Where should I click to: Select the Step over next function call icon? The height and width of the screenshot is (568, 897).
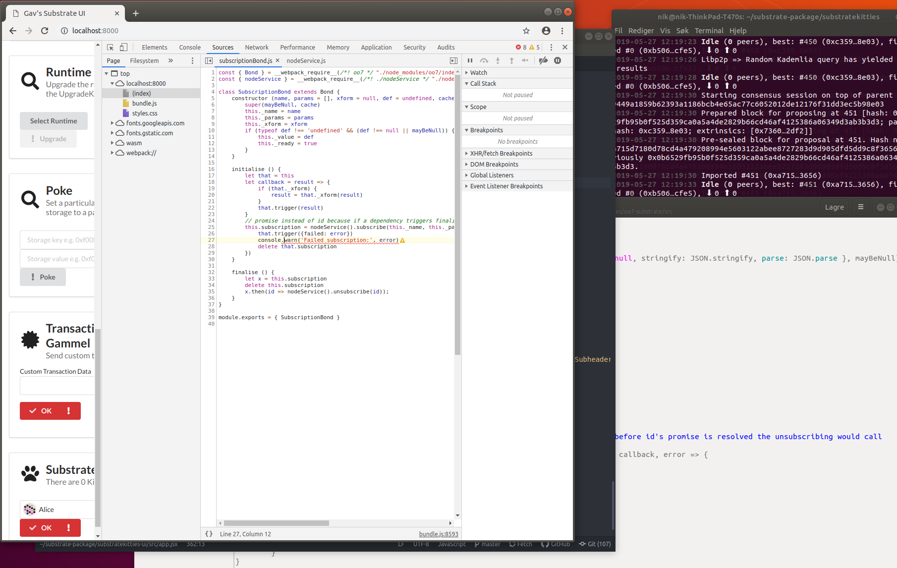[484, 60]
